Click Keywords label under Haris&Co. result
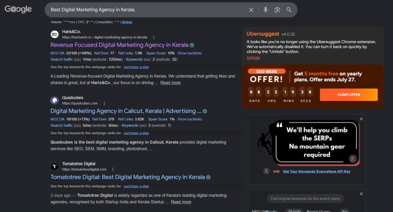This screenshot has width=393, height=212. [134, 59]
